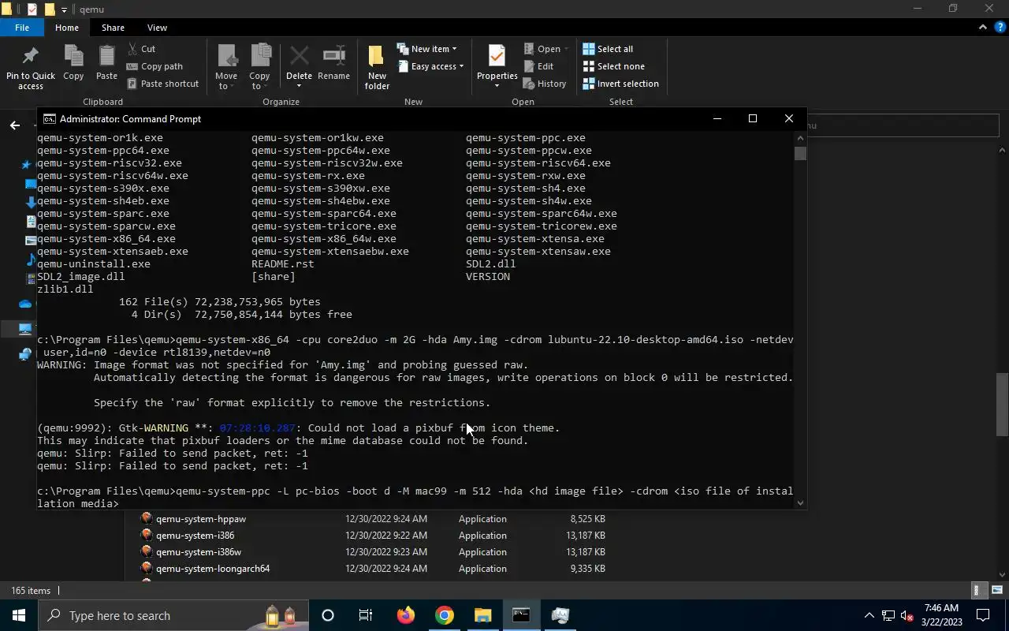Click Copy path in Clipboard group

tap(155, 66)
